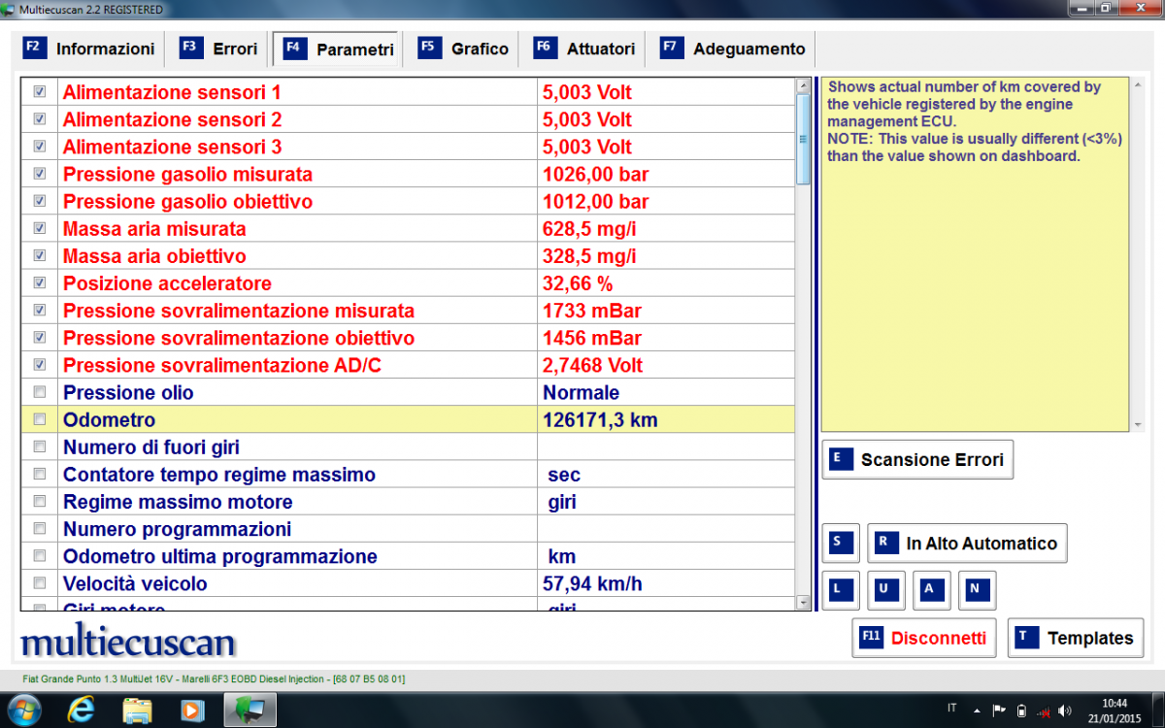The image size is (1165, 728).
Task: Open the Windows Start menu
Action: [23, 710]
